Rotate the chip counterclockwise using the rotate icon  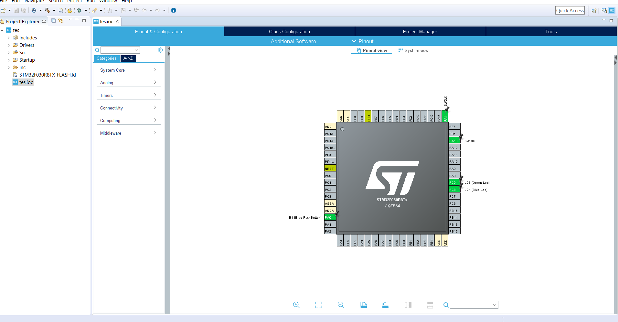(x=386, y=305)
